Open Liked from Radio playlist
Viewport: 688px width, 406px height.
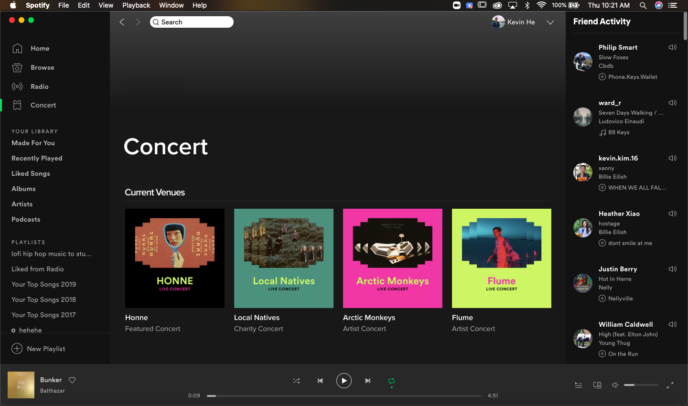pyautogui.click(x=37, y=269)
